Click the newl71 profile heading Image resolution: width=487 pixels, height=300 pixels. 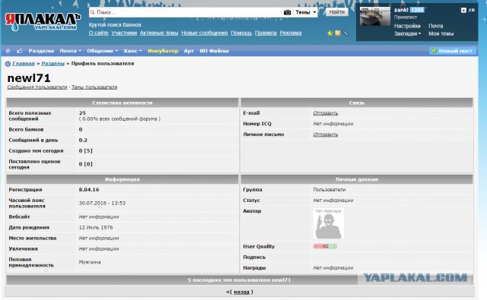29,78
